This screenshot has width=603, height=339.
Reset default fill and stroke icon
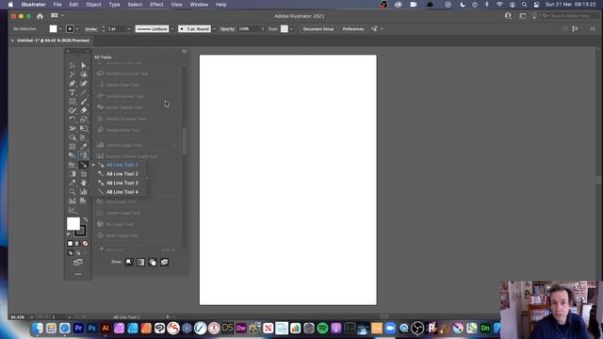pos(69,234)
